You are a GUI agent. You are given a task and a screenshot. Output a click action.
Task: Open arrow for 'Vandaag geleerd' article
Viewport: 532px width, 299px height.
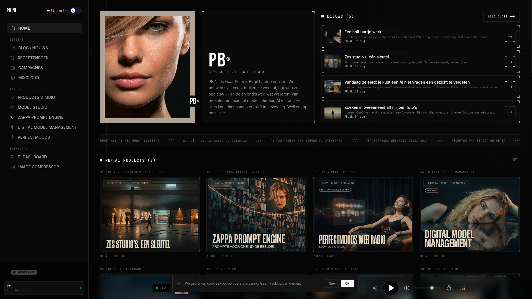tap(510, 87)
